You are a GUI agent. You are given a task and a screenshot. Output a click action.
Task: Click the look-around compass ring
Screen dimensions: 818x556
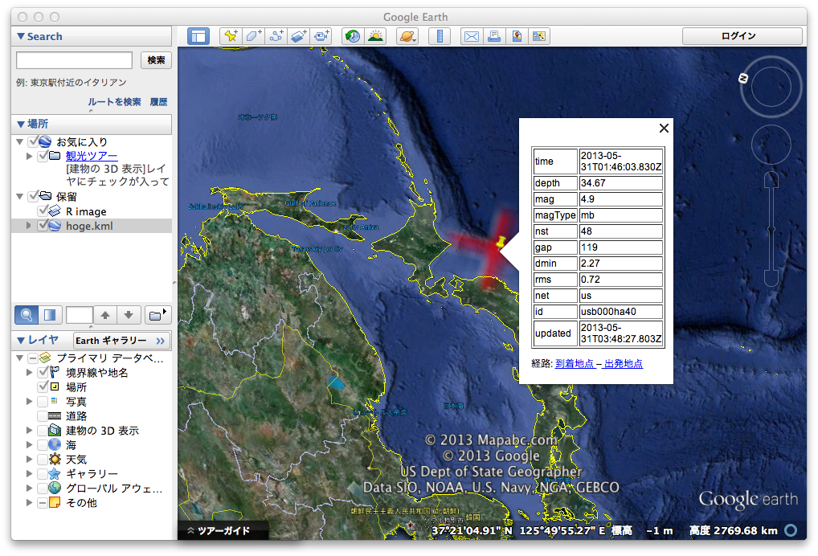[771, 87]
